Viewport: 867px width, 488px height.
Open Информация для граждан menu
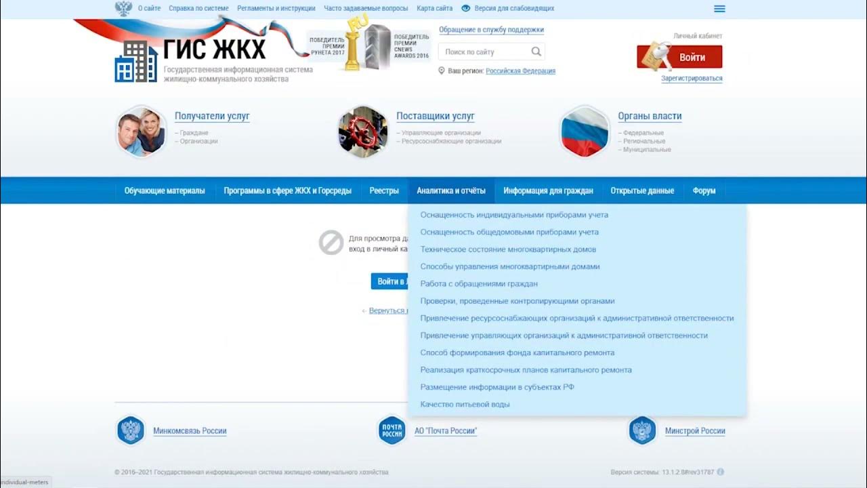(548, 190)
